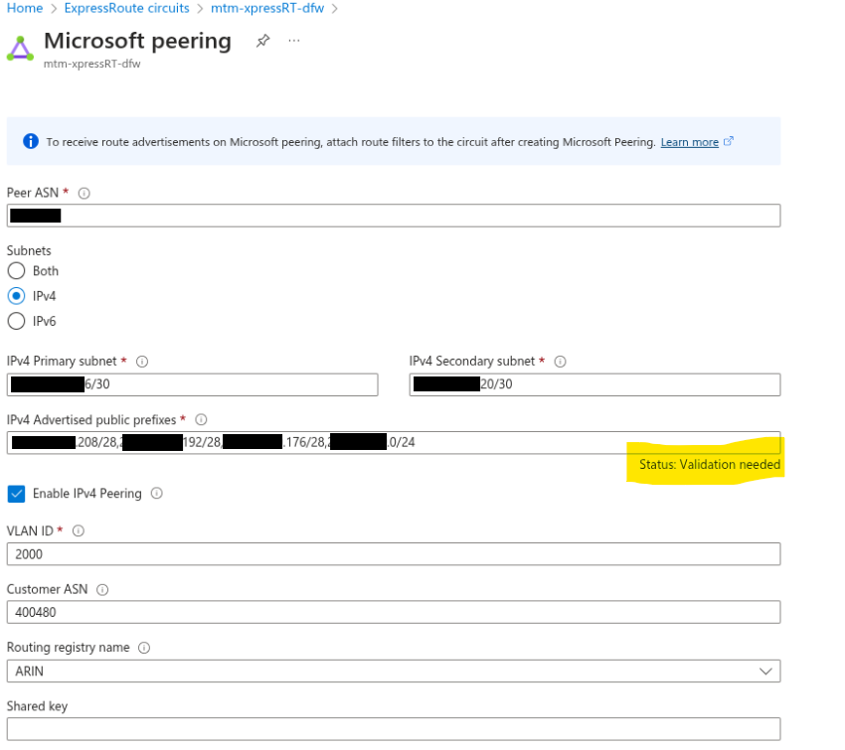Screen dimensions: 845x750
Task: Click the external link icon beside Learn more
Action: 729,141
